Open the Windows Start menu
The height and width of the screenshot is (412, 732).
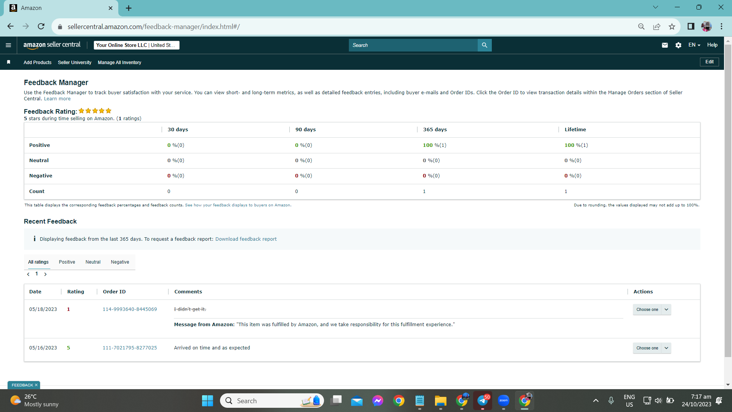207,401
